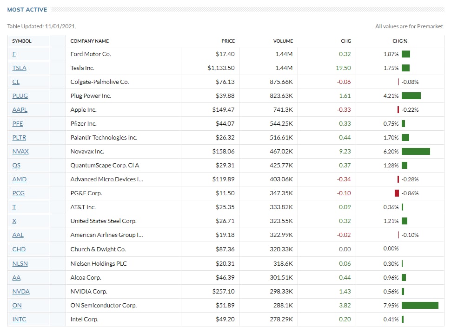The height and width of the screenshot is (332, 451).
Task: Open the AAL symbol link
Action: [x=18, y=235]
